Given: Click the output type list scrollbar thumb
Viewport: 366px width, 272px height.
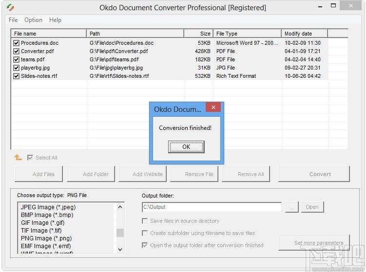Looking at the screenshot, I should (x=120, y=233).
